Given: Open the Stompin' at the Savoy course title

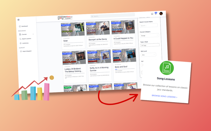Looking at the screenshot, I should click(x=98, y=39).
